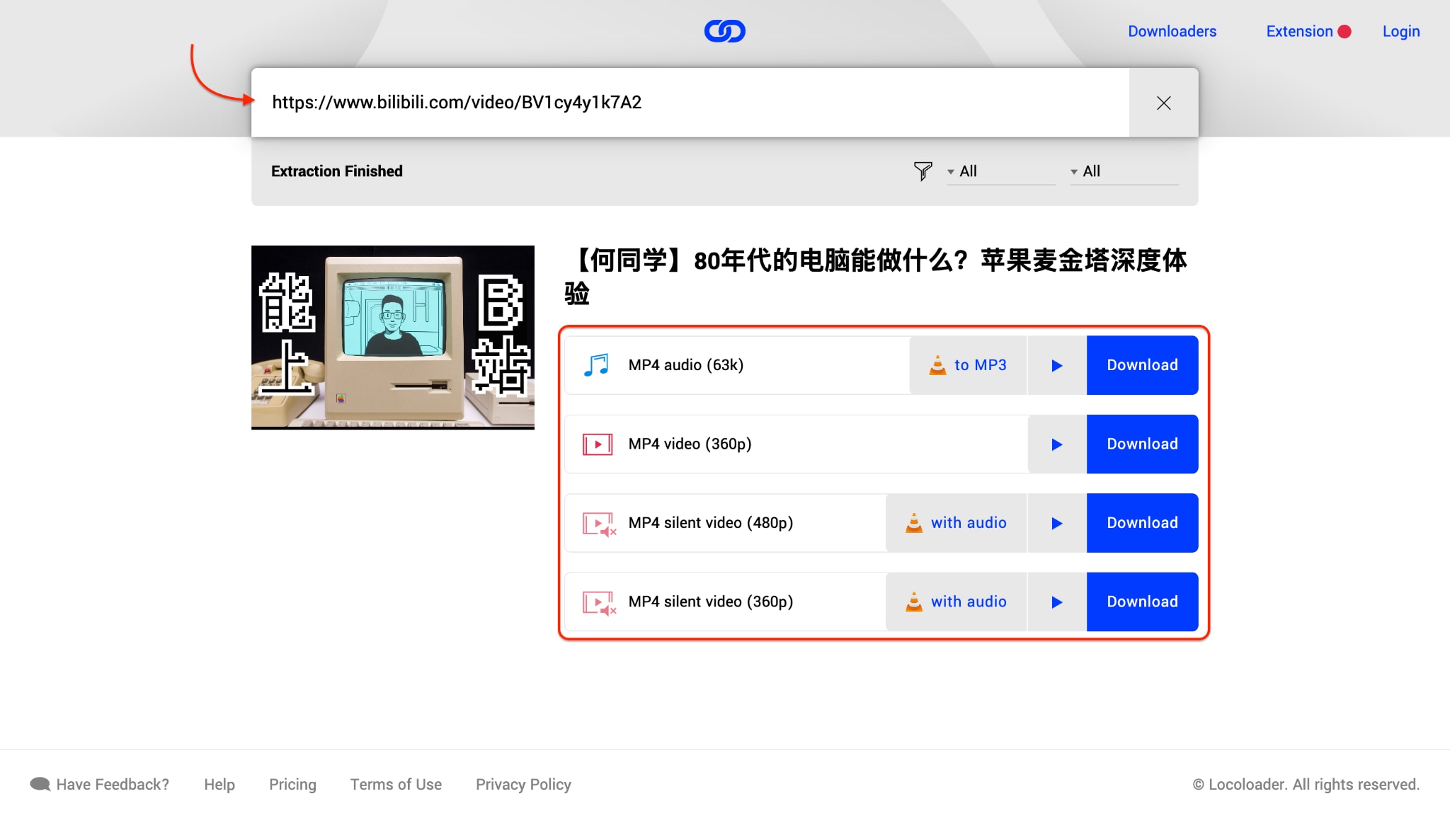Click the video icon for MP4 video (360p)
The height and width of the screenshot is (818, 1450).
pos(598,444)
